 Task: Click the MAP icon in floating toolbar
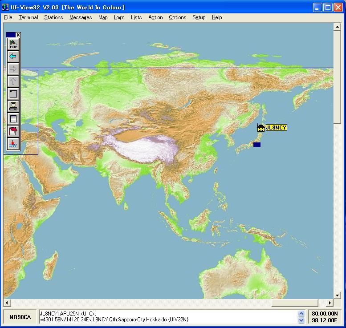coord(13,44)
